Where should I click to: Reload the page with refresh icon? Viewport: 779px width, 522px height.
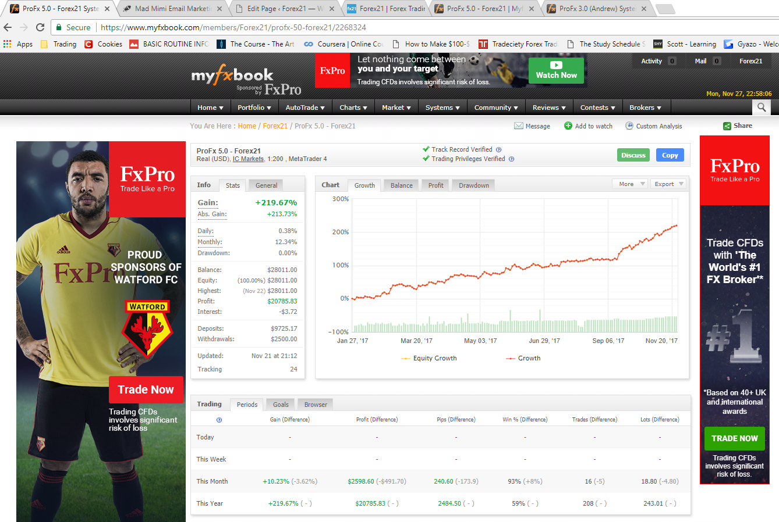(x=40, y=27)
